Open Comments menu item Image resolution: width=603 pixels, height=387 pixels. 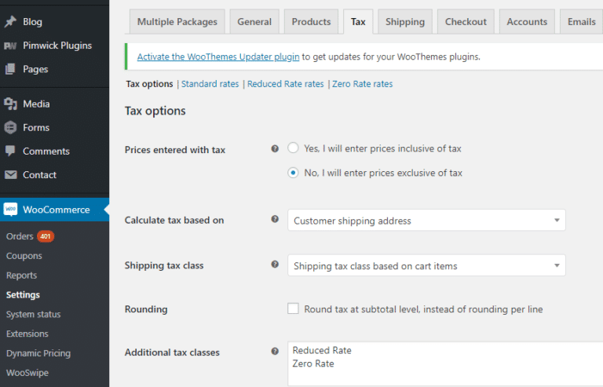[x=46, y=152]
